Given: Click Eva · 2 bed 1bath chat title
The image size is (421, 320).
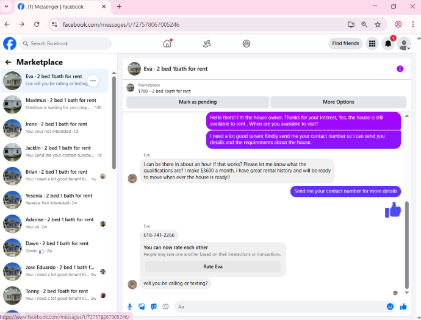Looking at the screenshot, I should click(176, 69).
